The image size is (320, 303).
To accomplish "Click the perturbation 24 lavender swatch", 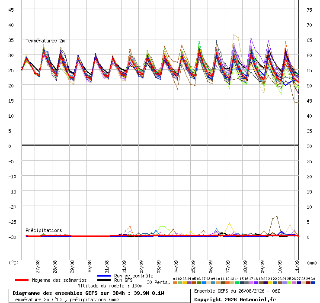I will 285,283.
